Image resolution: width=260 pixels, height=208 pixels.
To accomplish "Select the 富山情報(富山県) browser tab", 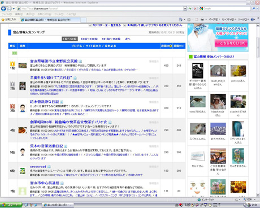I will coord(50,20).
